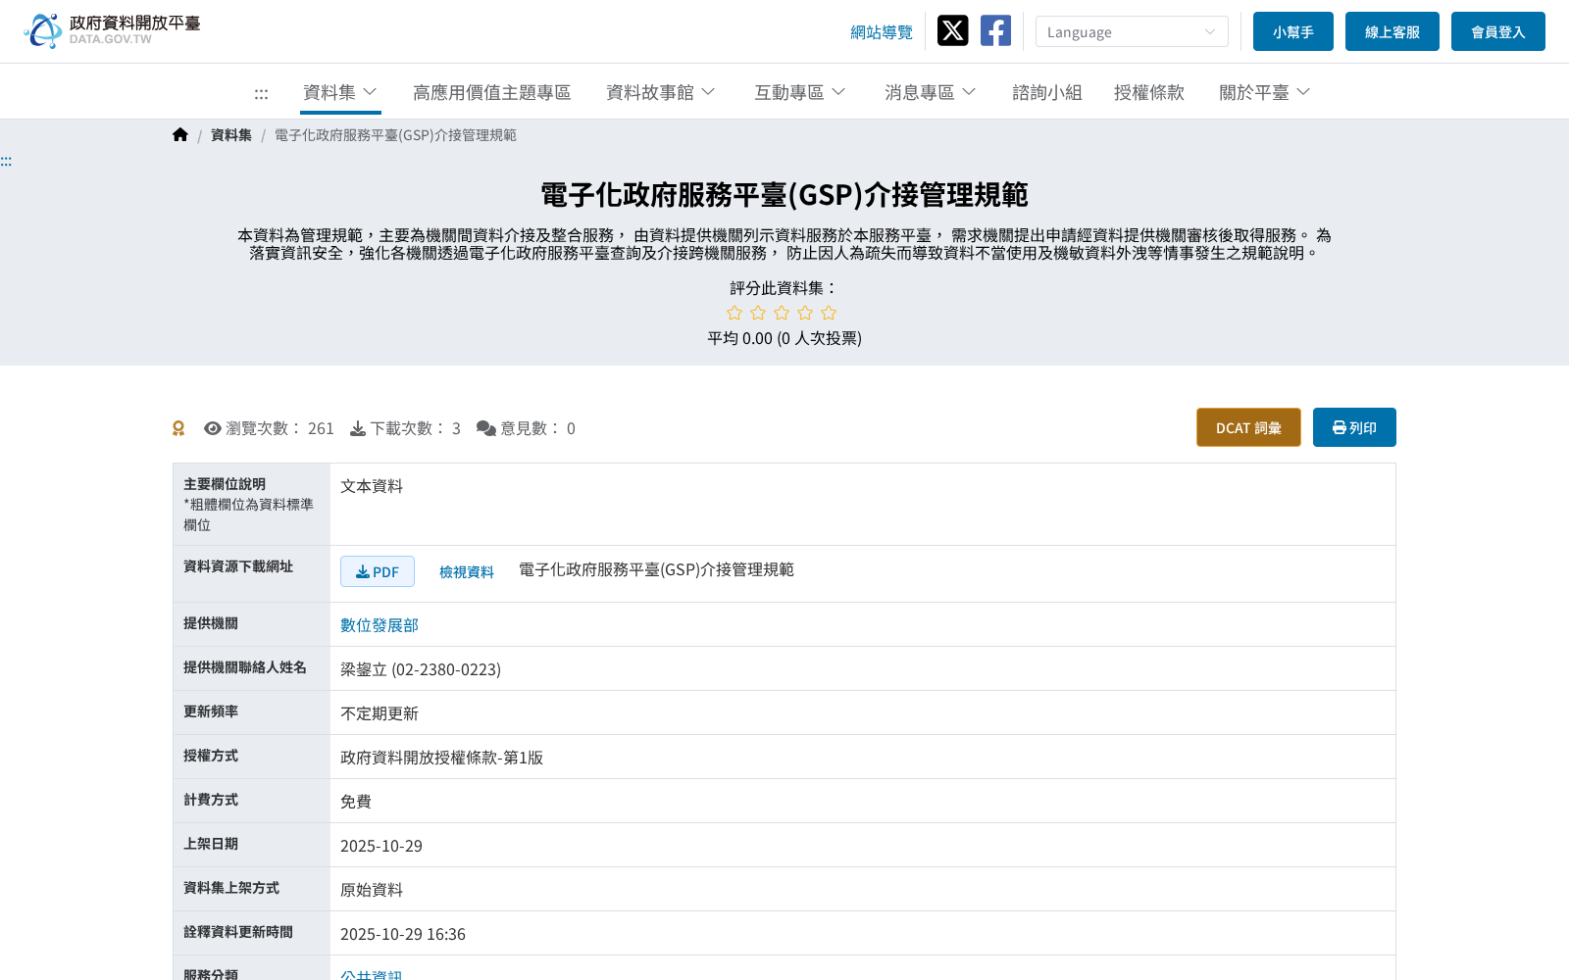The width and height of the screenshot is (1569, 980).
Task: Click the 原始資料 listing method value
Action: pyautogui.click(x=372, y=890)
